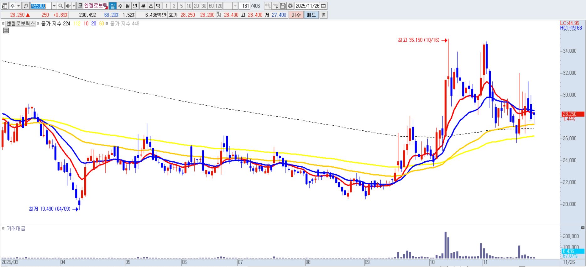
Task: Open the stock code history dropdown
Action: point(54,6)
